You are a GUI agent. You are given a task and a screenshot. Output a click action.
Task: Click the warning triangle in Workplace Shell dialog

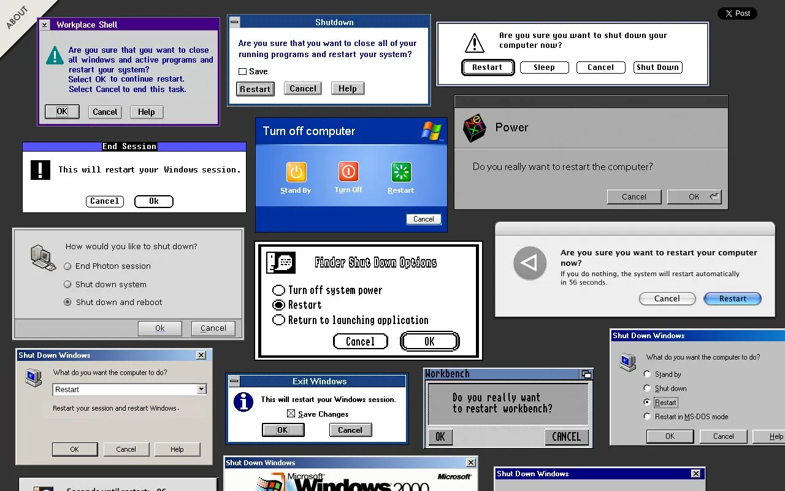click(x=55, y=55)
